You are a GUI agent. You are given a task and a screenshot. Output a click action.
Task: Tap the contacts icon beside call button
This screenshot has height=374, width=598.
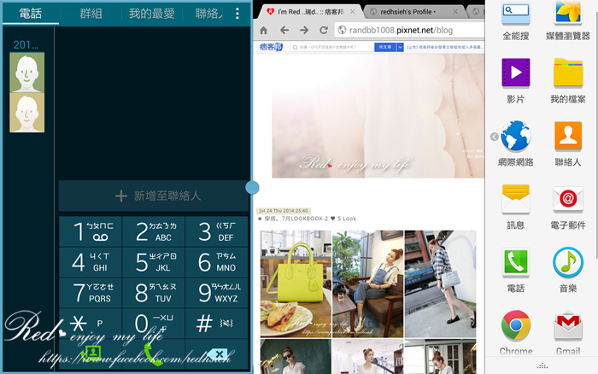[91, 354]
